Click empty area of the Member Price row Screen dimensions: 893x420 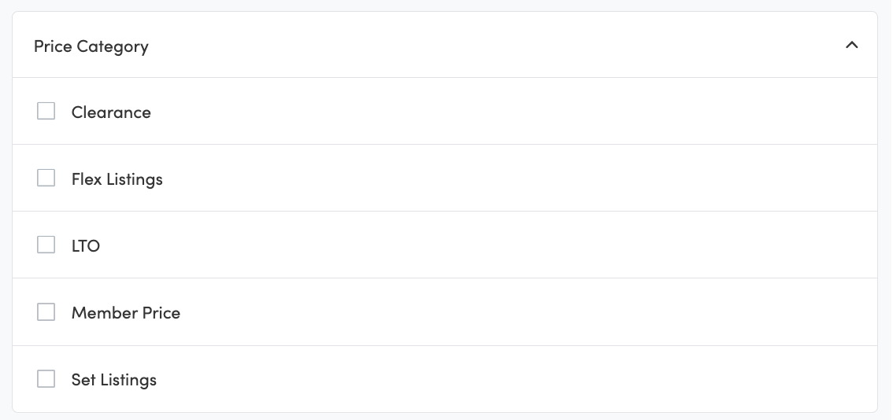512,313
